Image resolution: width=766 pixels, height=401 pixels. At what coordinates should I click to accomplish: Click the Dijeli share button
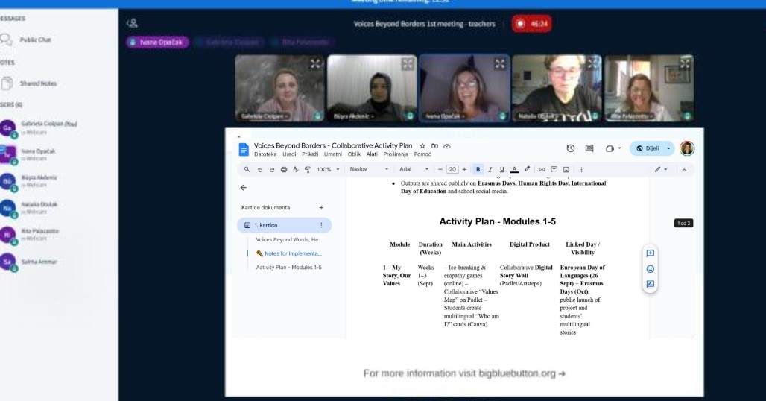pyautogui.click(x=647, y=148)
